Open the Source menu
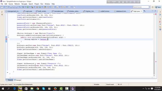This screenshot has height=91, width=162. (11, 4)
